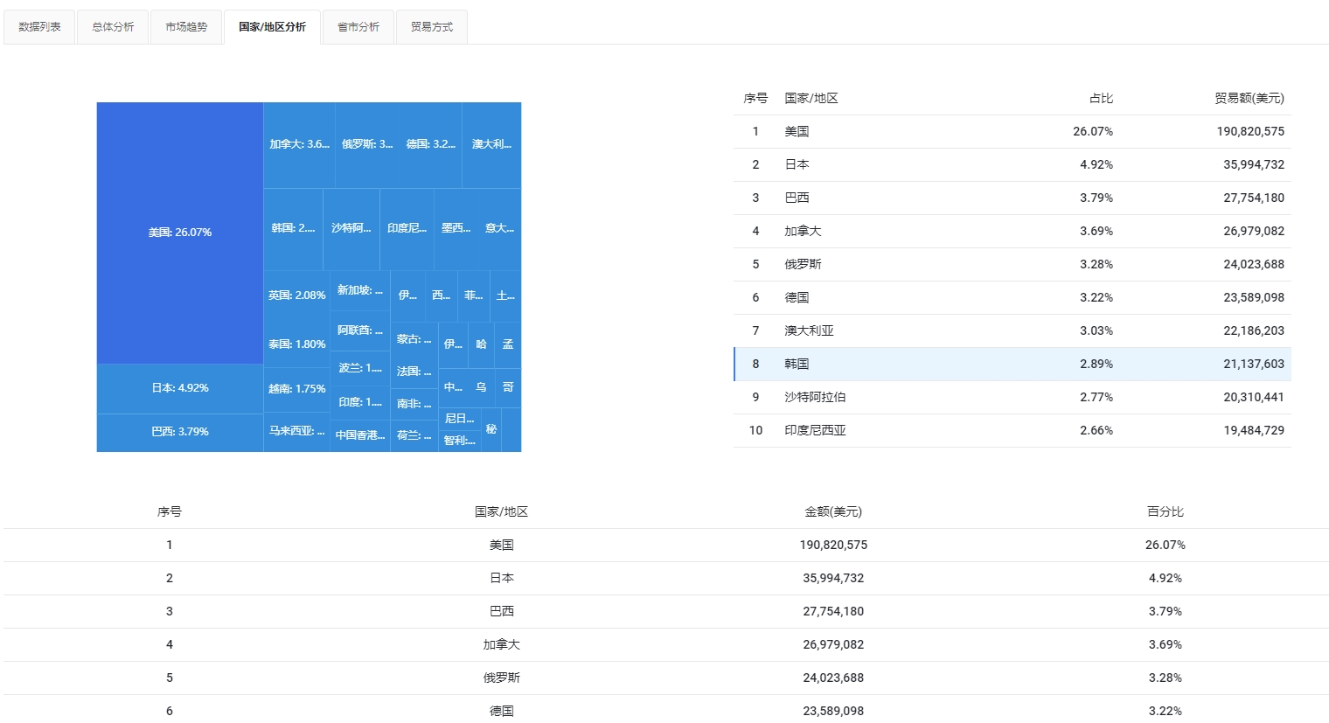Click 沙特阿拉伯 in the ranking table

815,397
